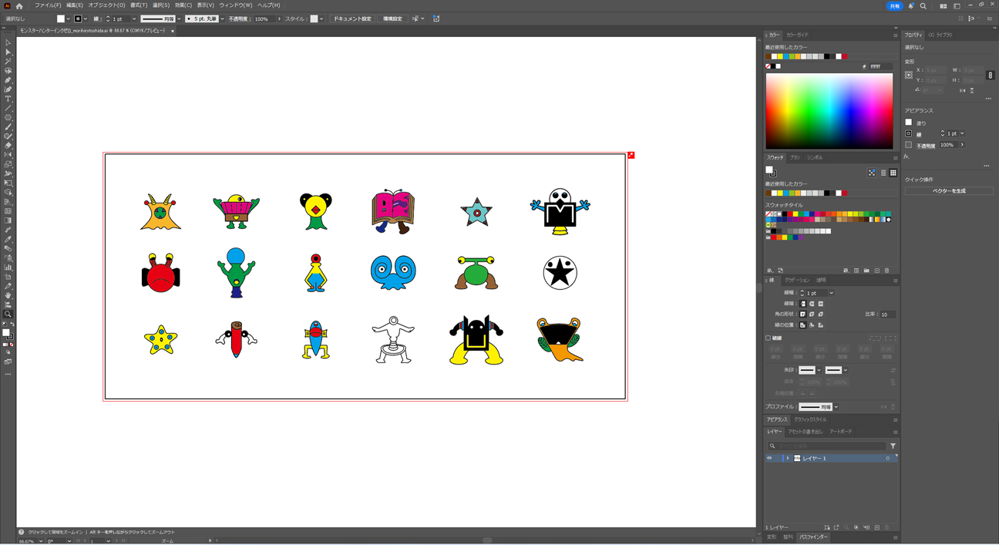Open the 5 pt. 丸筆 brush dropdown

222,19
